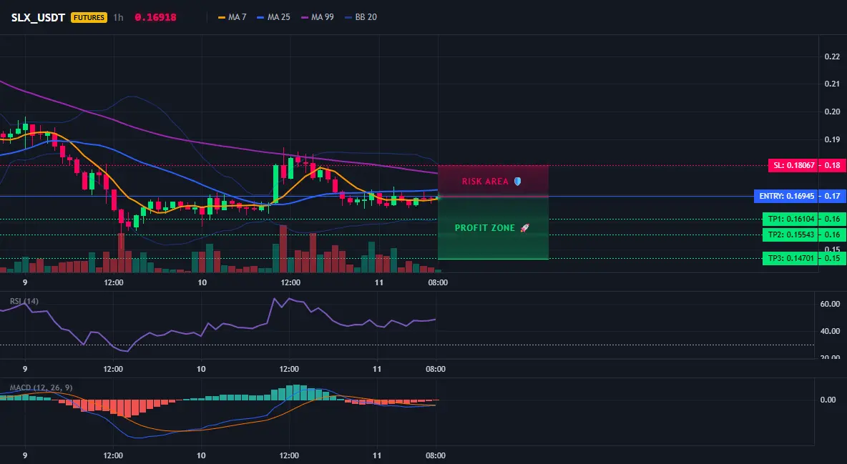Click the TP3: 0.14701 target label
847x464 pixels.
click(x=790, y=258)
